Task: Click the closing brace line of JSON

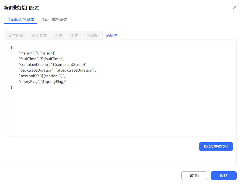Action: [x=12, y=87]
